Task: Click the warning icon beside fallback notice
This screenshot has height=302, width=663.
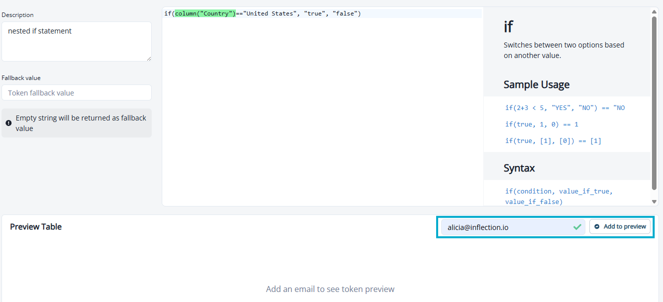Action: (x=9, y=123)
